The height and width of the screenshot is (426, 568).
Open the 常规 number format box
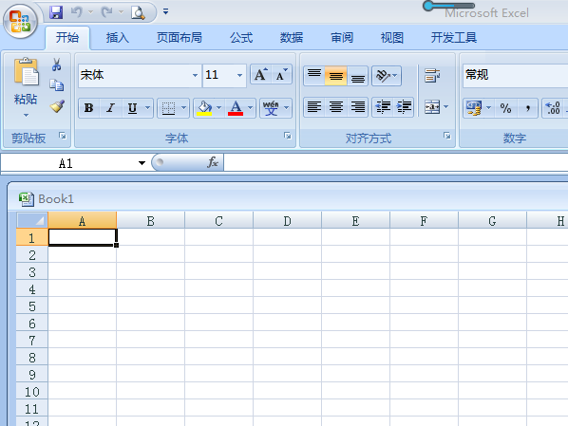coord(516,75)
